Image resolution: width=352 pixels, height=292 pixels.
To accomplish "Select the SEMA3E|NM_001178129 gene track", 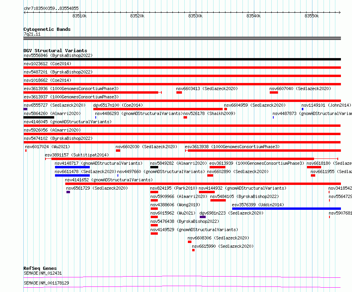I will [x=182, y=287].
